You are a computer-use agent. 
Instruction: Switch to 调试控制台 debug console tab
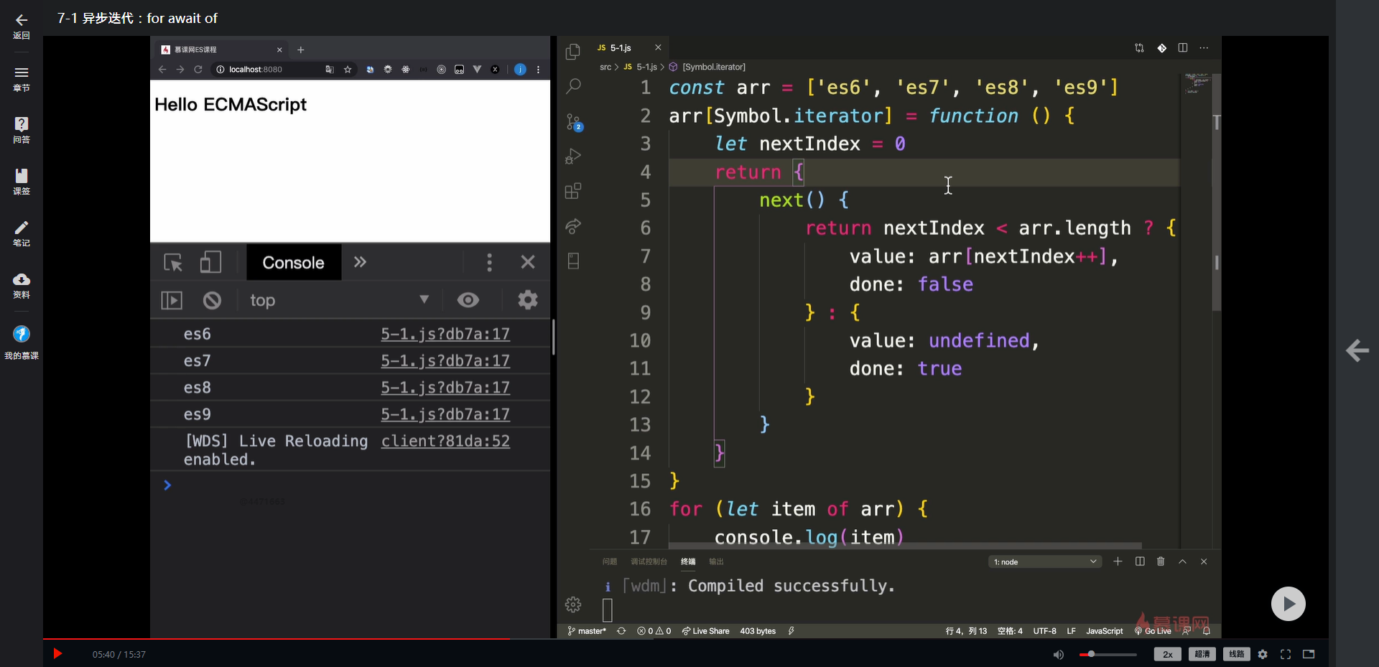point(649,561)
